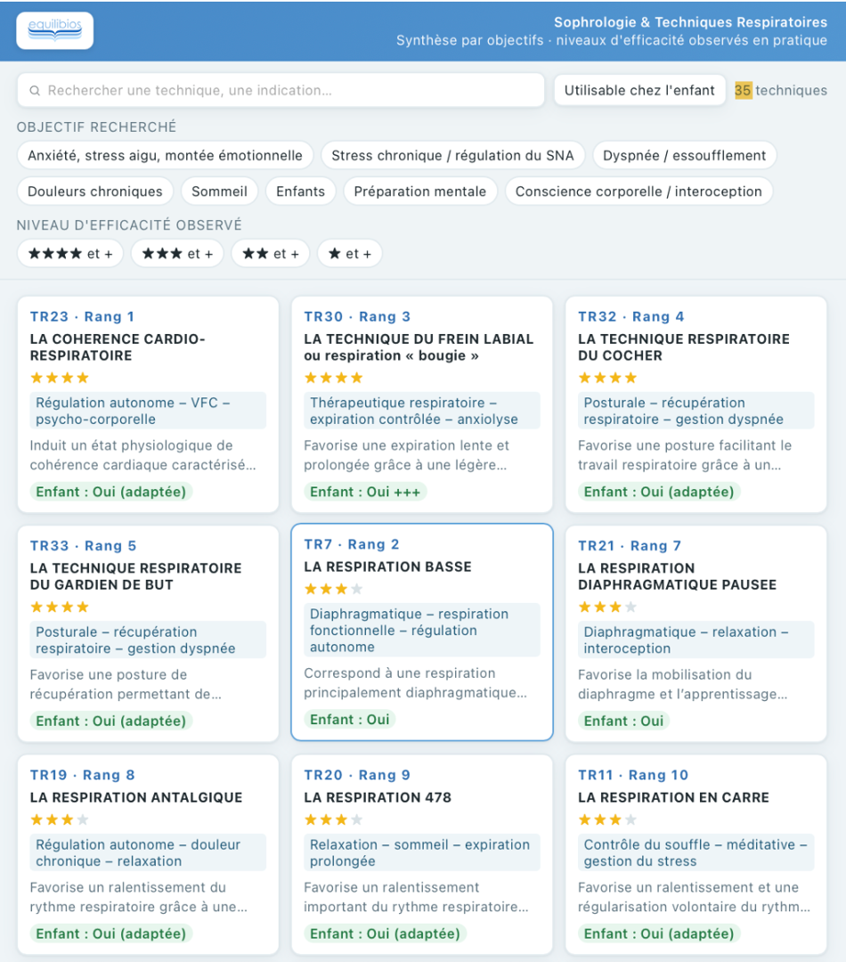Screen dimensions: 846x962
Task: Apply the one star 'et +' filter
Action: pyautogui.click(x=350, y=253)
